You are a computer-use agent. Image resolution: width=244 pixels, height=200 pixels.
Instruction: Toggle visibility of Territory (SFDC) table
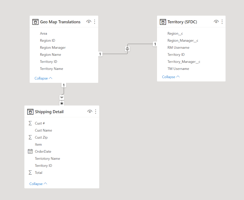[x=216, y=22]
